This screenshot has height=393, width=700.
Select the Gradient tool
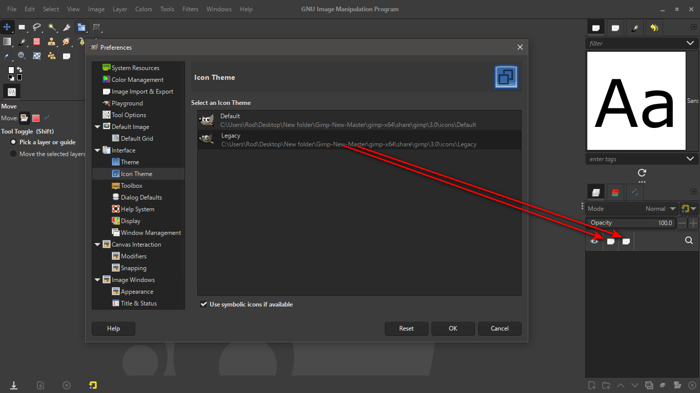pyautogui.click(x=7, y=41)
